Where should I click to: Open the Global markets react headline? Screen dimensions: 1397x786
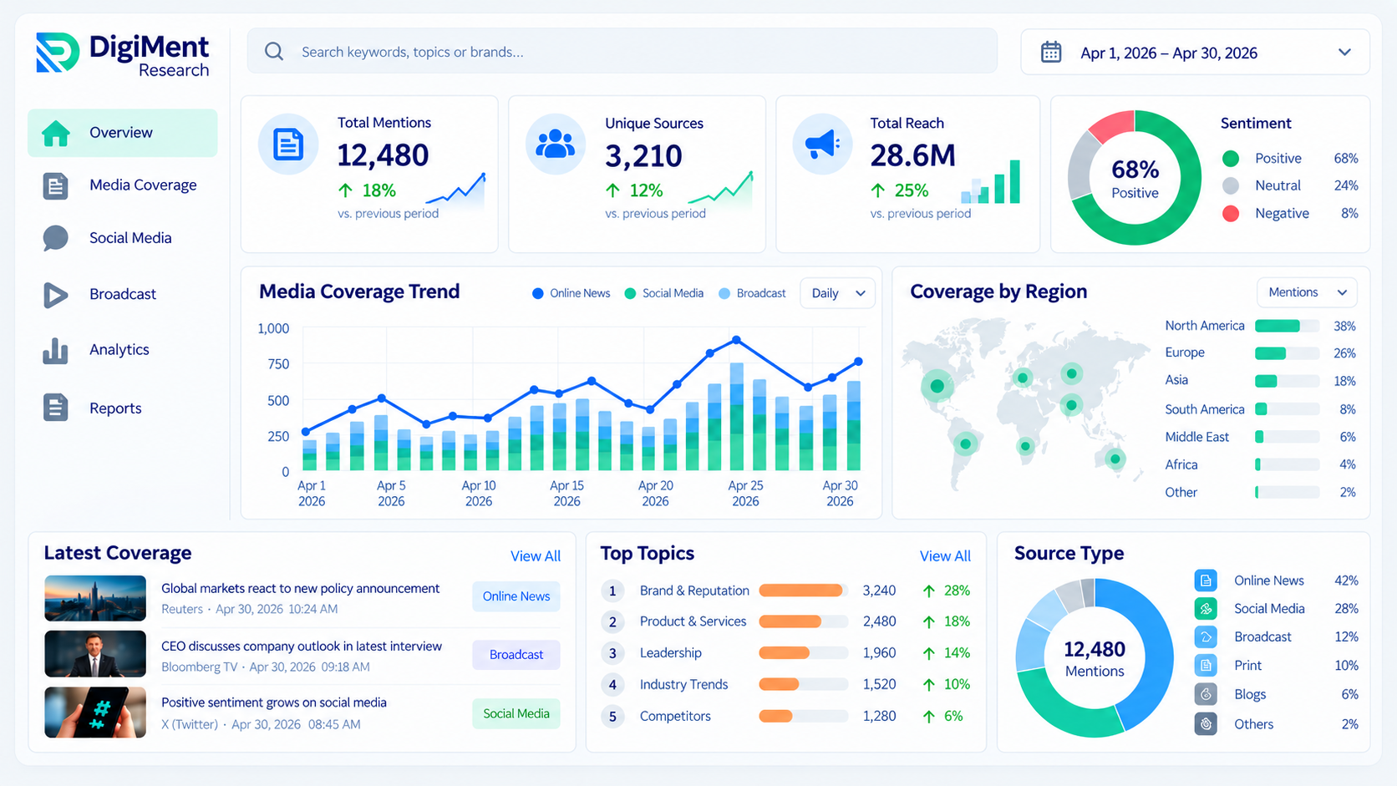click(300, 589)
